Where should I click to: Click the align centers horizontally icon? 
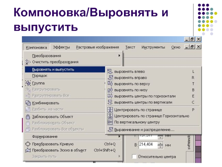point(110,96)
